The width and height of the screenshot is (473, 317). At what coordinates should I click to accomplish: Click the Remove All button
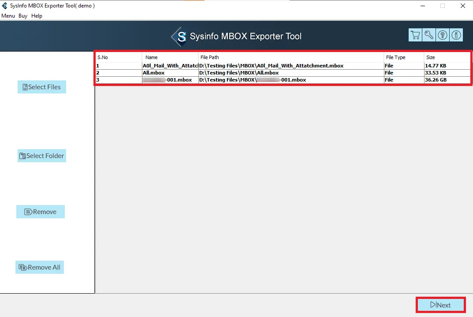[40, 267]
